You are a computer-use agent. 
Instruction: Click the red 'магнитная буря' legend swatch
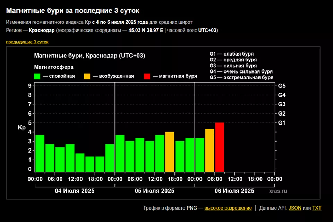147,76
